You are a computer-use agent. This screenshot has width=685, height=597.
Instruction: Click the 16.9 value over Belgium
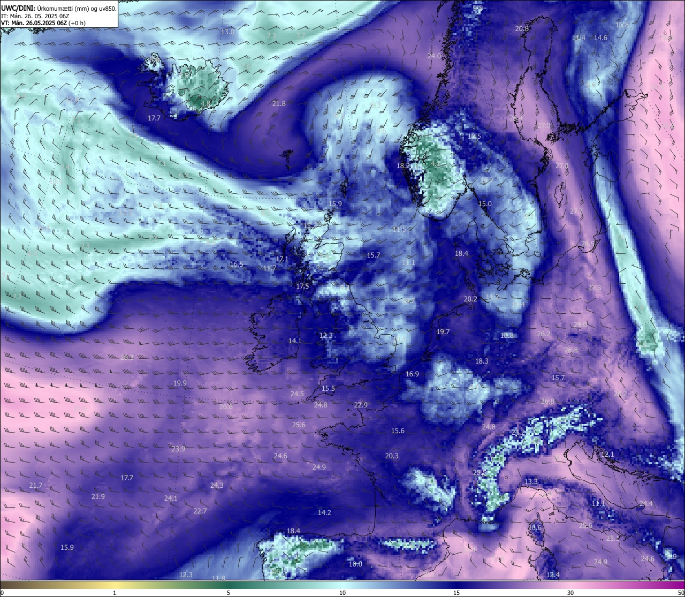(412, 374)
